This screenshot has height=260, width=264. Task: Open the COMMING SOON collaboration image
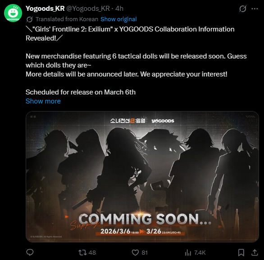[x=142, y=177]
